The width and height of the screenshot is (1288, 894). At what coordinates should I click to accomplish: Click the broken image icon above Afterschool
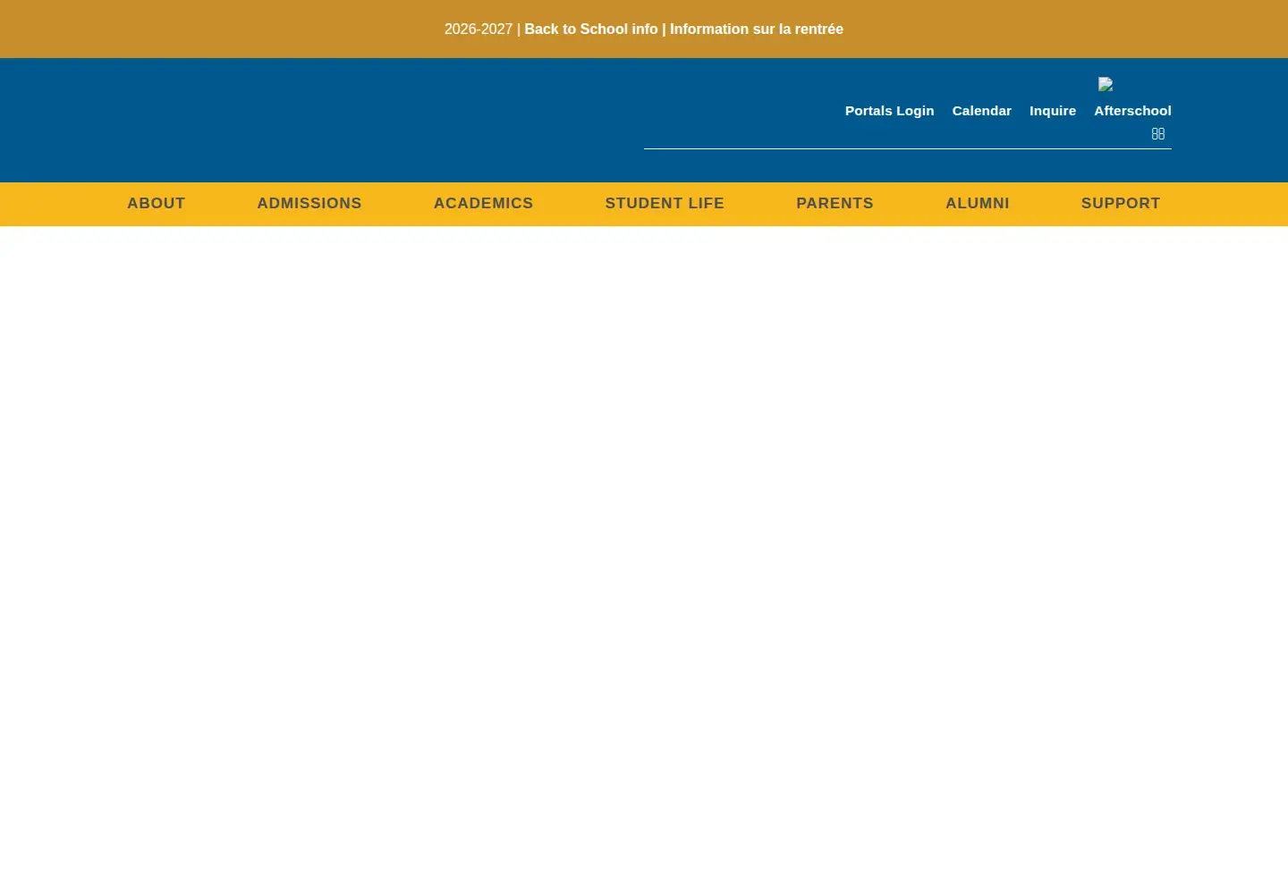(1106, 84)
